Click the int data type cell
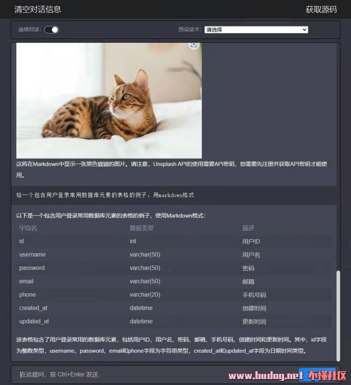Screen dimensions: 351x385 click(x=133, y=241)
